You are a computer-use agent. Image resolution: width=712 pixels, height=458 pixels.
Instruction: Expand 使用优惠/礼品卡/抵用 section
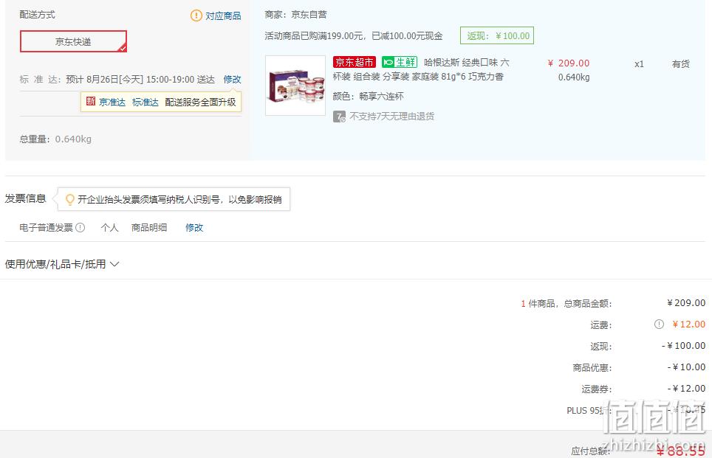[x=62, y=264]
